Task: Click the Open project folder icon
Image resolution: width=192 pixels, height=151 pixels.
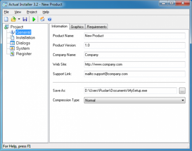Action: 13,19
